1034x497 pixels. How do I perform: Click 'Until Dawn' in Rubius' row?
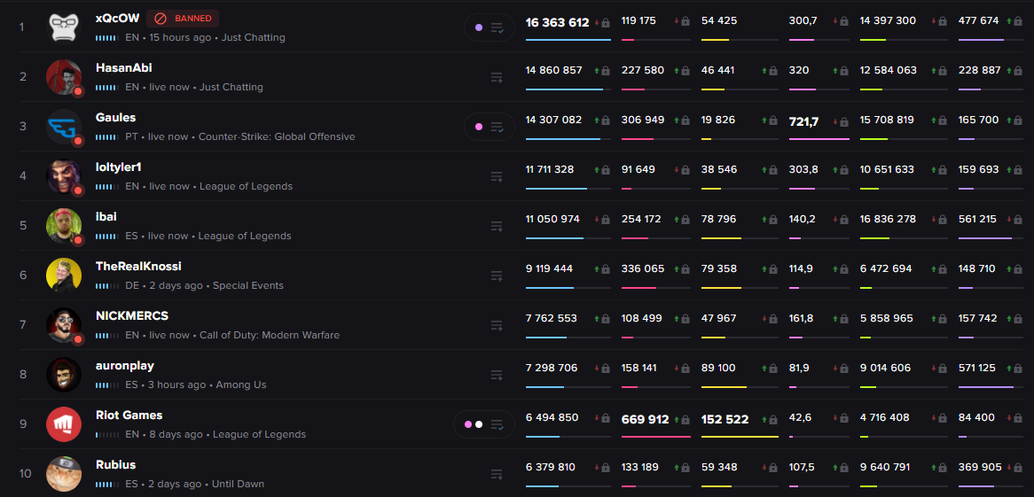(238, 484)
